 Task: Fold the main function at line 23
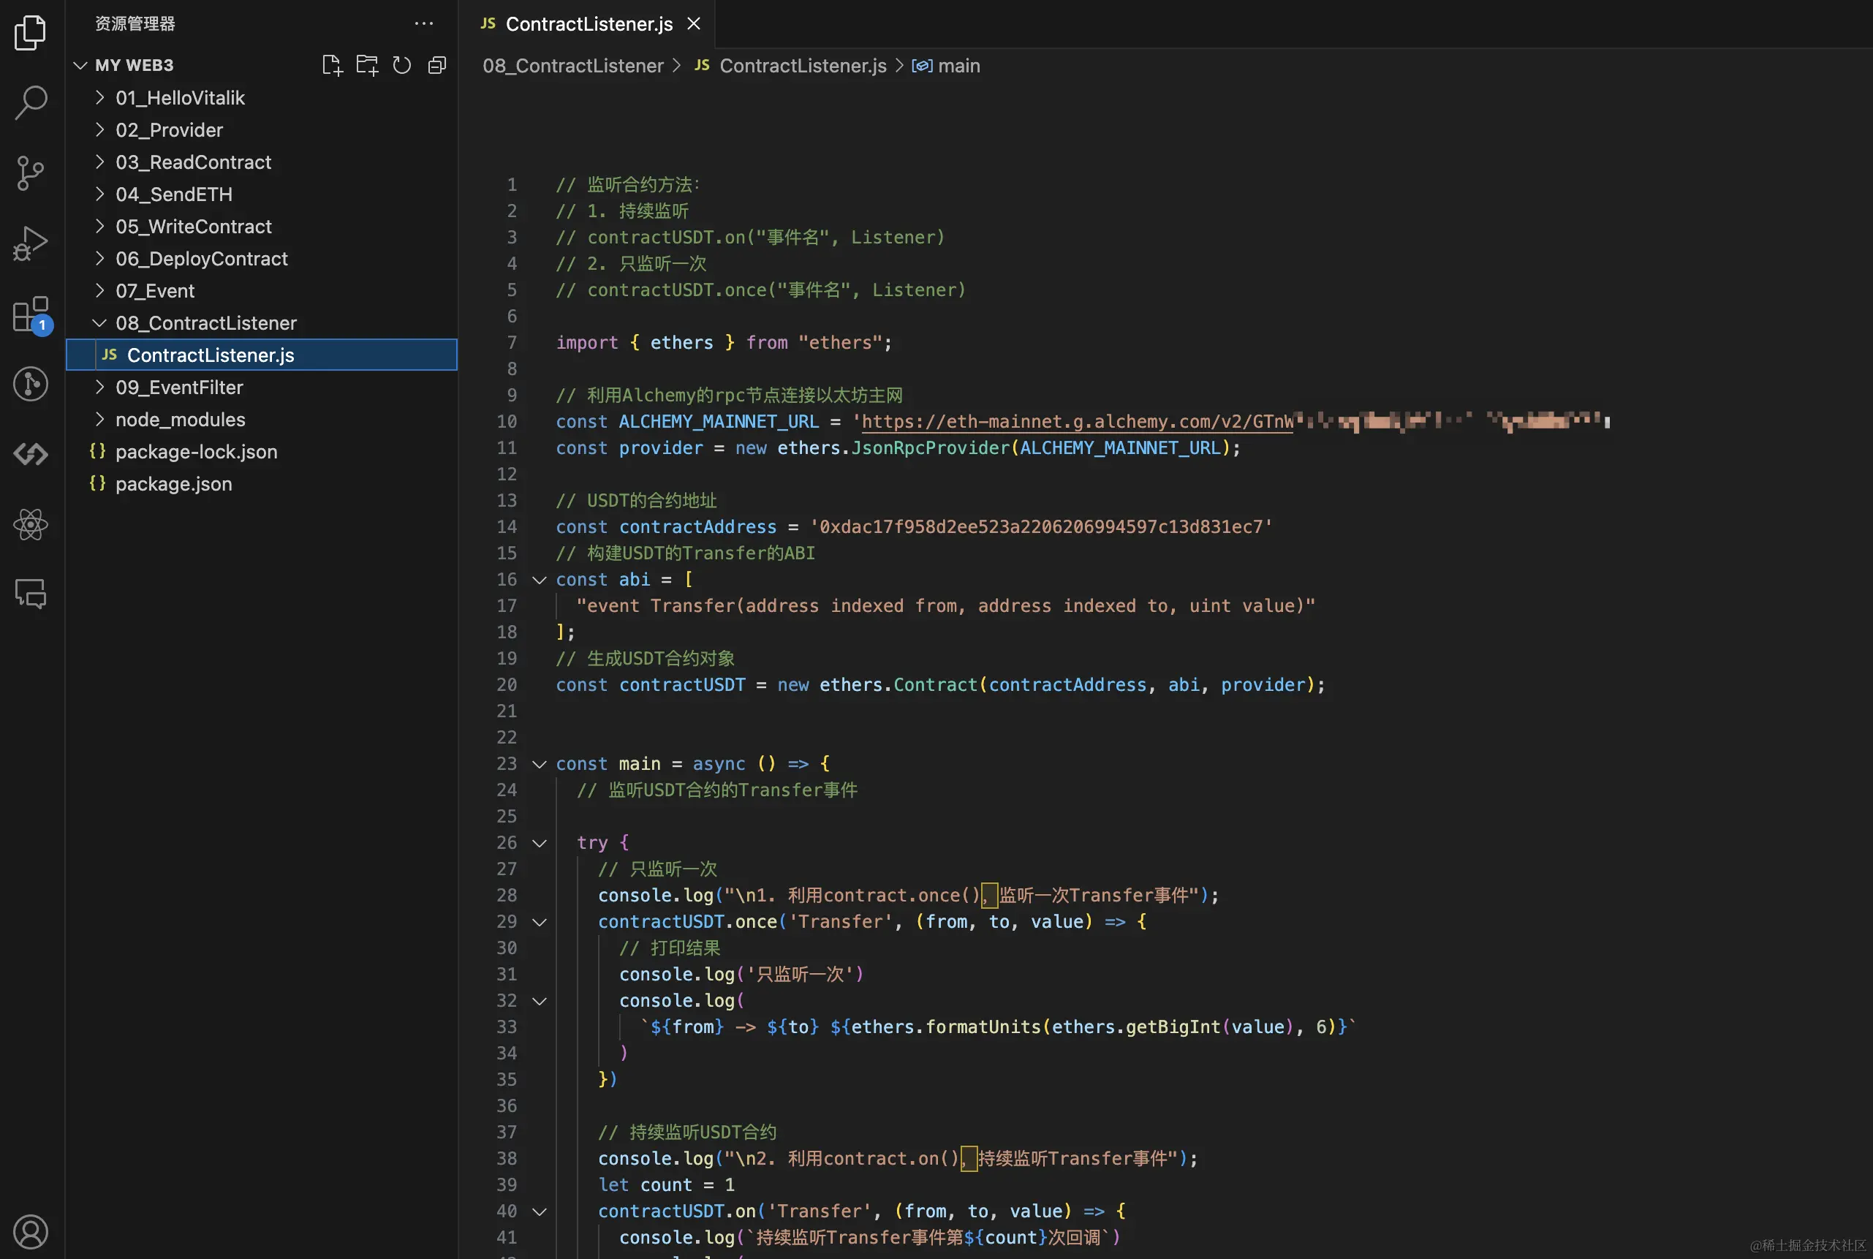[x=540, y=763]
